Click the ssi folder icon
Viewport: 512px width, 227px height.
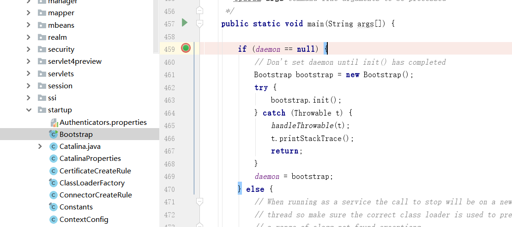tap(42, 98)
